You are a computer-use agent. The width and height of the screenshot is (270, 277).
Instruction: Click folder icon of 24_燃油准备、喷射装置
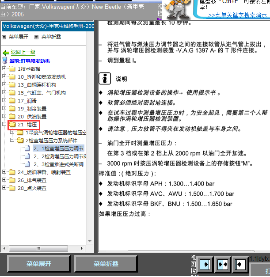pos(12,172)
